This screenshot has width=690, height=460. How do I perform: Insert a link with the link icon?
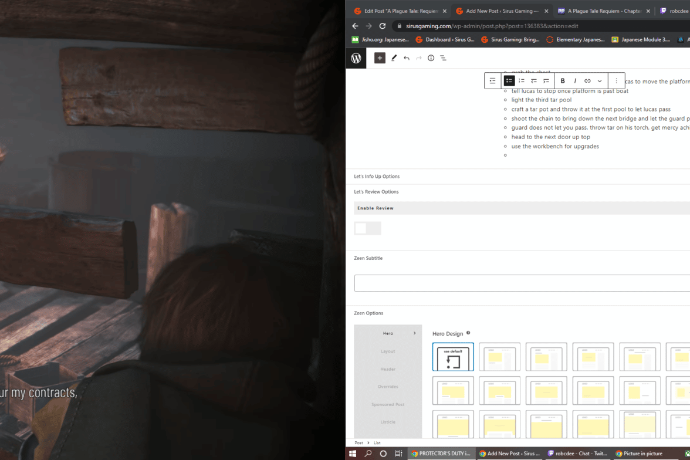coord(587,81)
